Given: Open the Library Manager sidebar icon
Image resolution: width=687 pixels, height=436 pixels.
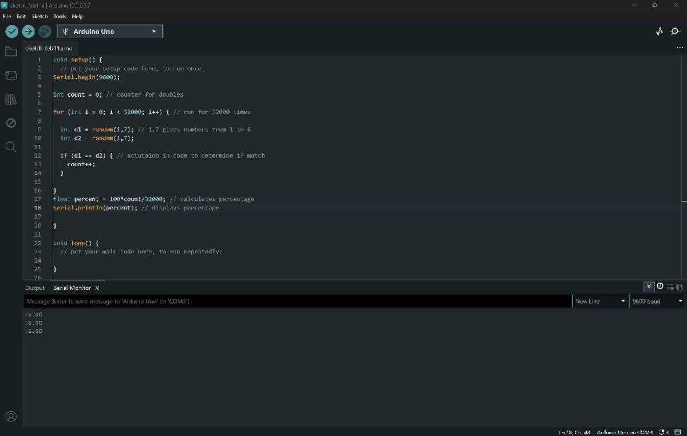Looking at the screenshot, I should 11,99.
